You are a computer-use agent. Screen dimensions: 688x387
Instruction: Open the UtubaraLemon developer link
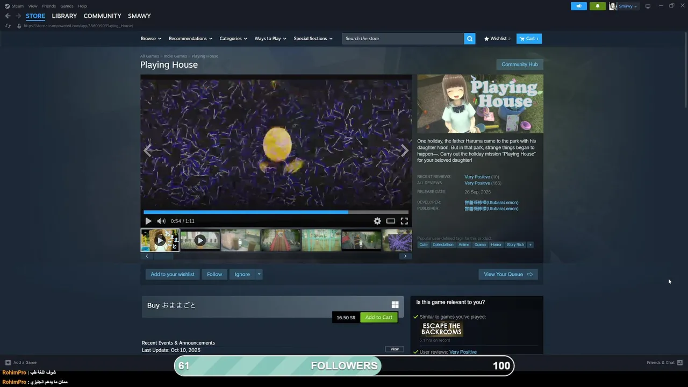point(491,203)
